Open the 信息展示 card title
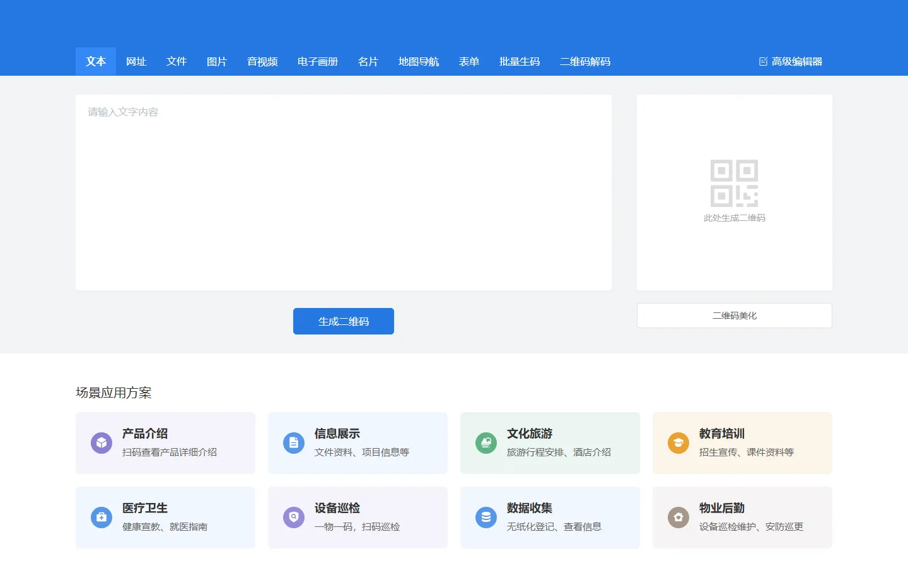The width and height of the screenshot is (908, 568). pos(337,434)
